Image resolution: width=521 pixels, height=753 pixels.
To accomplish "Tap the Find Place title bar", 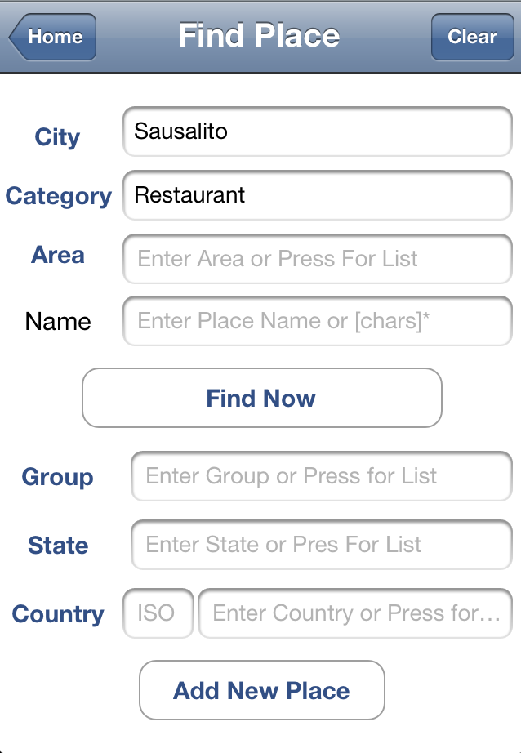I will [x=260, y=36].
